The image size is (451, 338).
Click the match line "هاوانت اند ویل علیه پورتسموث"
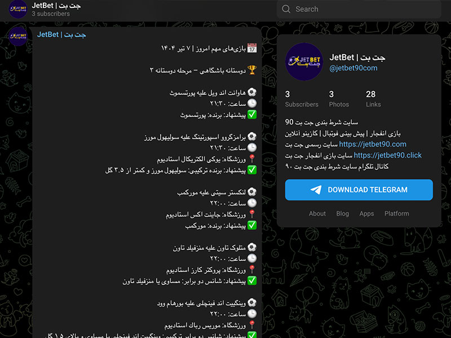coord(207,93)
